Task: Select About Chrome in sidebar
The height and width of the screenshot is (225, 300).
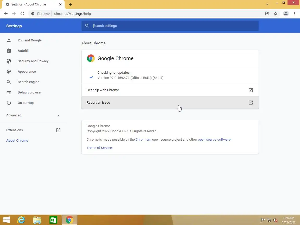Action: pyautogui.click(x=17, y=140)
